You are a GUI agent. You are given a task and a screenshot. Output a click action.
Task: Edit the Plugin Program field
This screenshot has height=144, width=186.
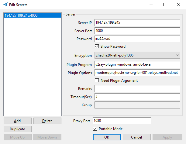(138, 65)
